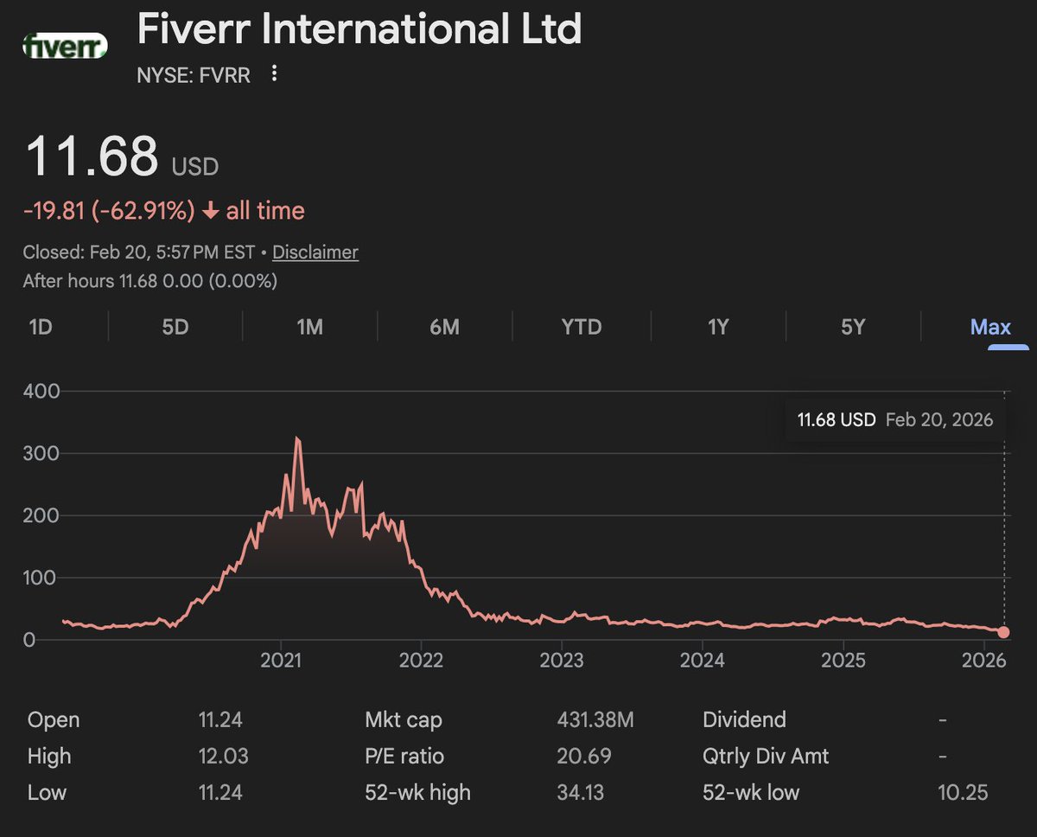Screen dimensions: 1037x837
Task: Click the 2025 x-axis label
Action: (843, 661)
